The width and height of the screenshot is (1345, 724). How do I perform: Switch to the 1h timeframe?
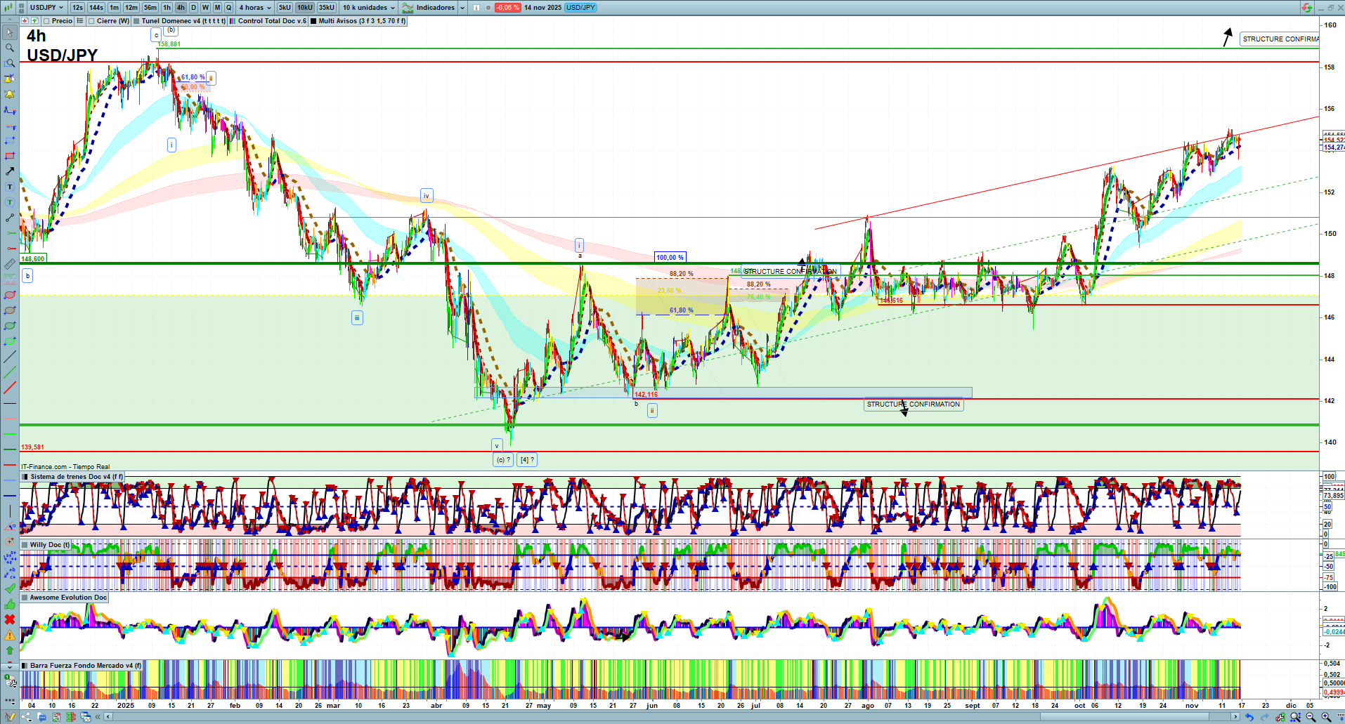pyautogui.click(x=167, y=8)
